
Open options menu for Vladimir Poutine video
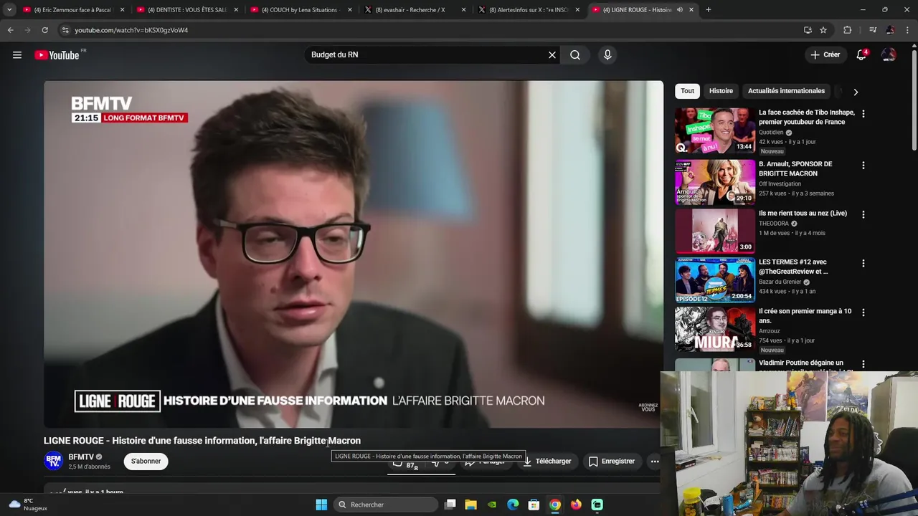(863, 364)
